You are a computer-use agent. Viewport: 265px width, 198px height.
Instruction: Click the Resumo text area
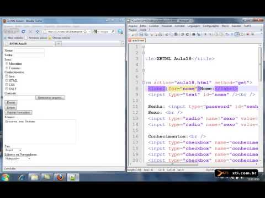[x=40, y=131]
